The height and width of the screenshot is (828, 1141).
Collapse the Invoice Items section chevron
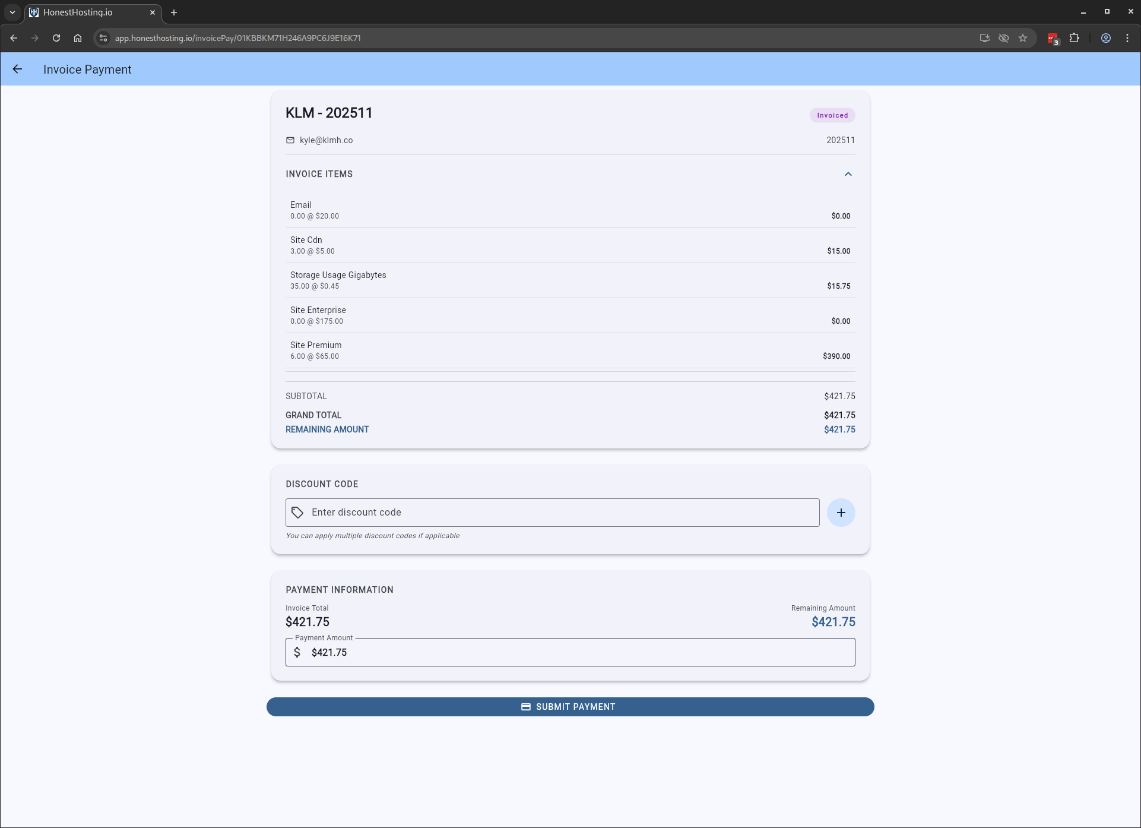click(x=848, y=174)
